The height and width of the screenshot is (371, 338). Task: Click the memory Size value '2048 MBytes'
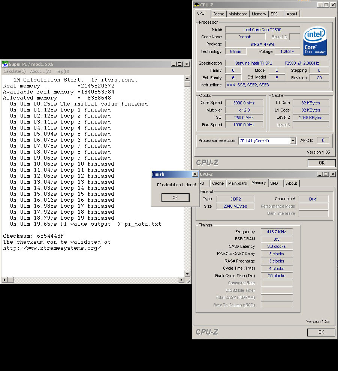[236, 206]
